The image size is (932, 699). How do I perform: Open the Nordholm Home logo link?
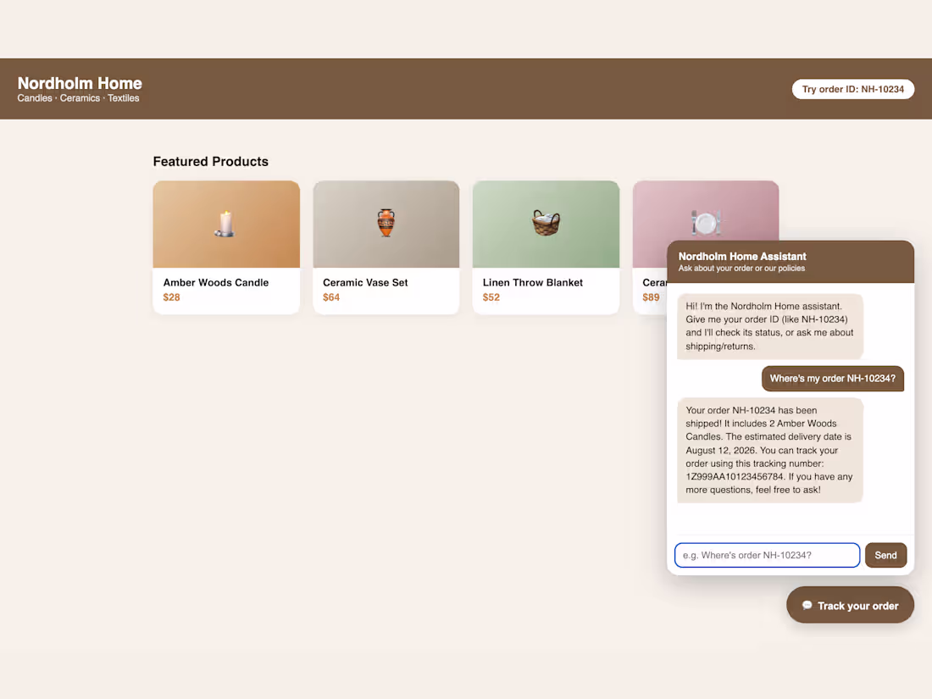80,83
